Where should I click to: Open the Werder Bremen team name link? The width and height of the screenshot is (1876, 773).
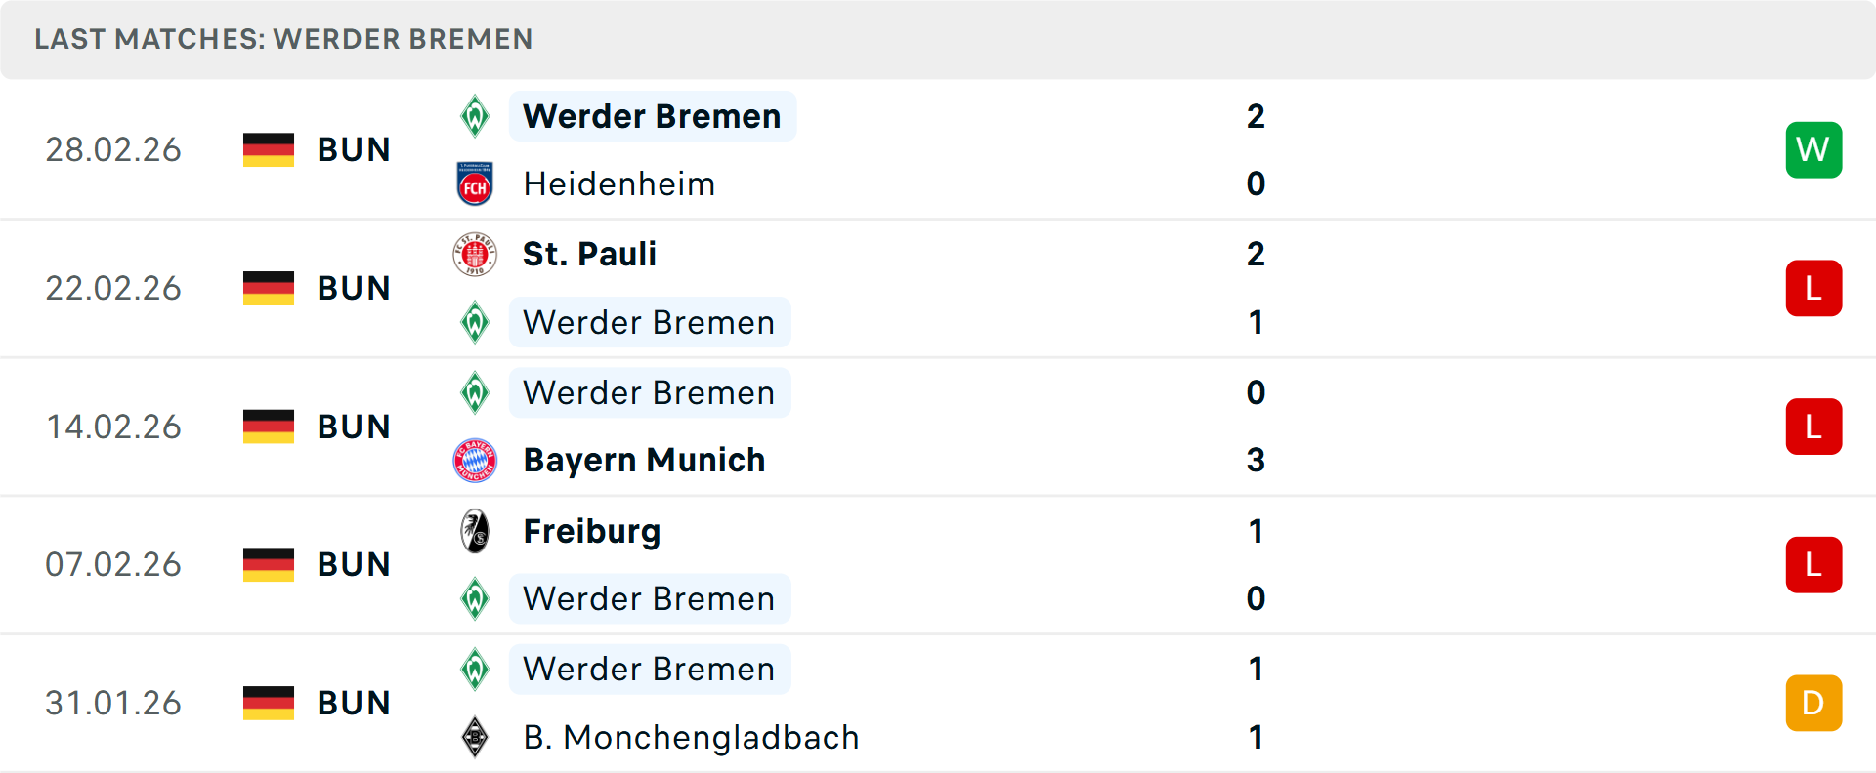[652, 115]
